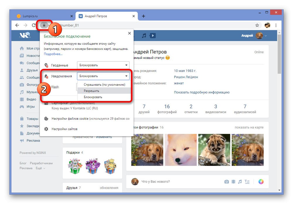Close the Lumpics.ru tab
293x204 pixels.
click(71, 16)
